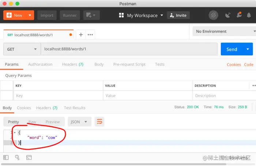Switch to the response Cookies tab

click(x=24, y=108)
